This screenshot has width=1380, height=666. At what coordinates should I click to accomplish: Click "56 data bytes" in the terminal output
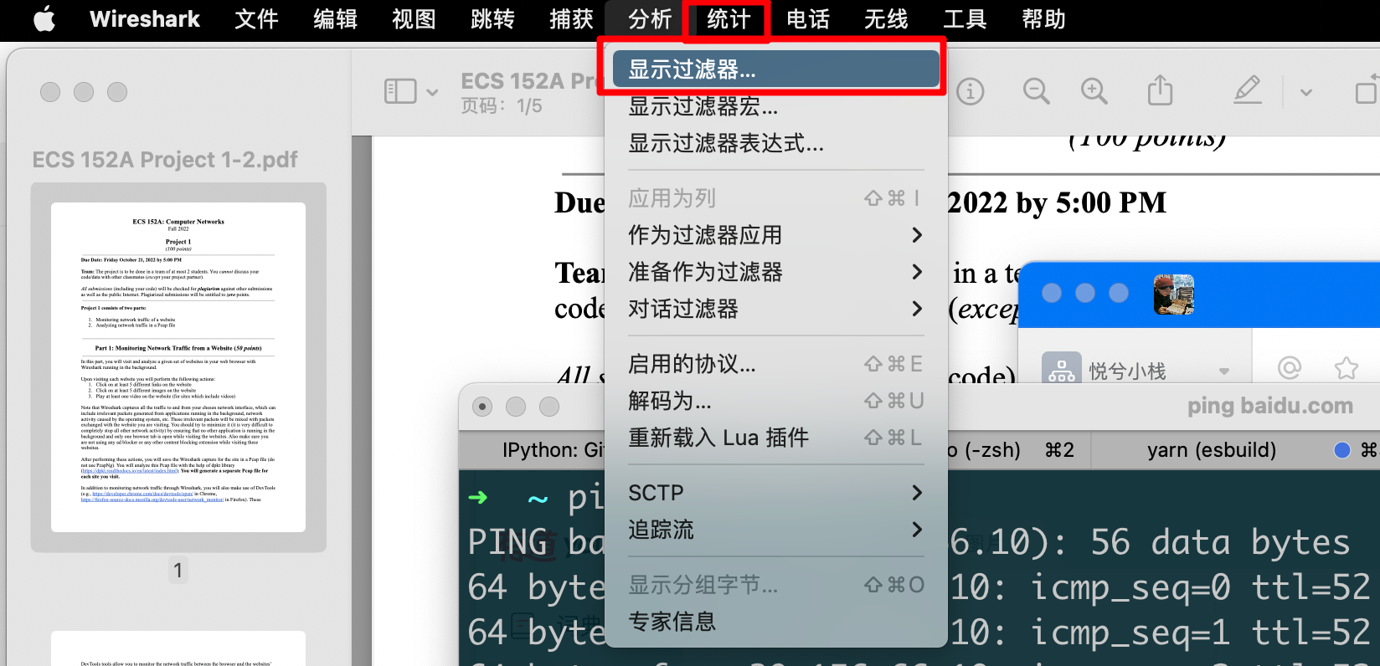1220,542
